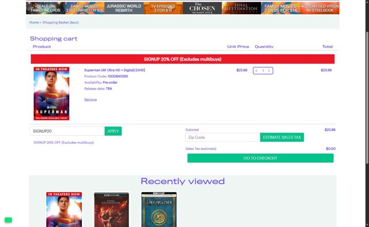This screenshot has width=369, height=227.
Task: Increase Superman quantity with right arrow
Action: pyautogui.click(x=269, y=71)
